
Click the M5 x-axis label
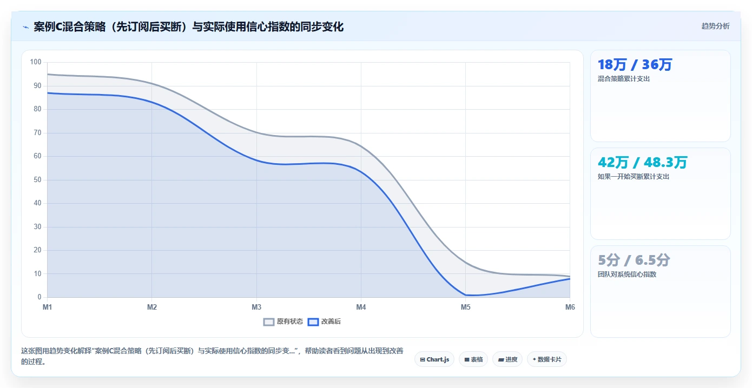(x=465, y=307)
